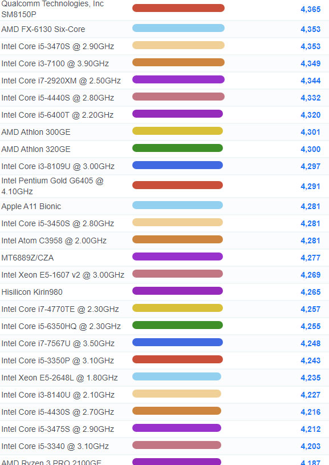Click purple bar for Hisilicon Kirin980

click(x=177, y=291)
